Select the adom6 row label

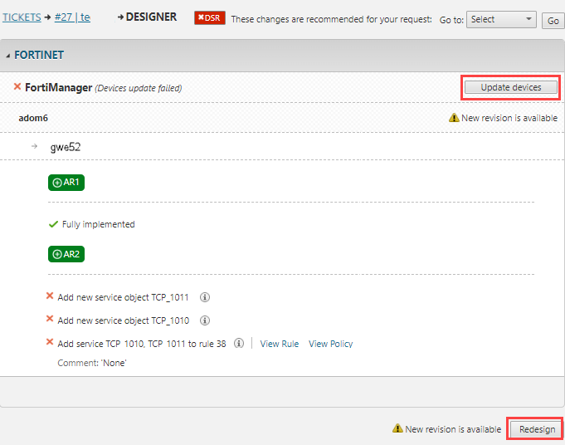pos(33,118)
